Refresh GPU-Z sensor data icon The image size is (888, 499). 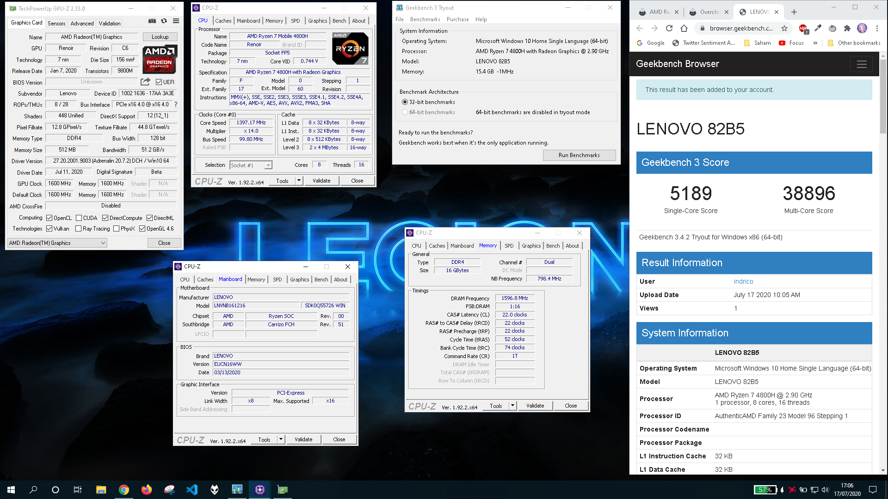(164, 21)
